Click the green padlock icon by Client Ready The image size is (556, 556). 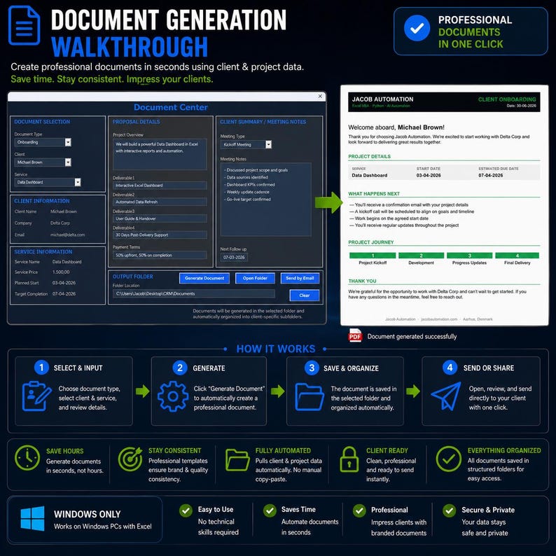[349, 459]
